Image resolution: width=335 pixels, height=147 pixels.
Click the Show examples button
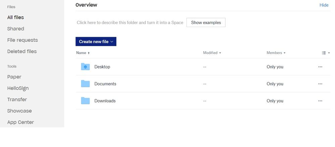(x=206, y=23)
